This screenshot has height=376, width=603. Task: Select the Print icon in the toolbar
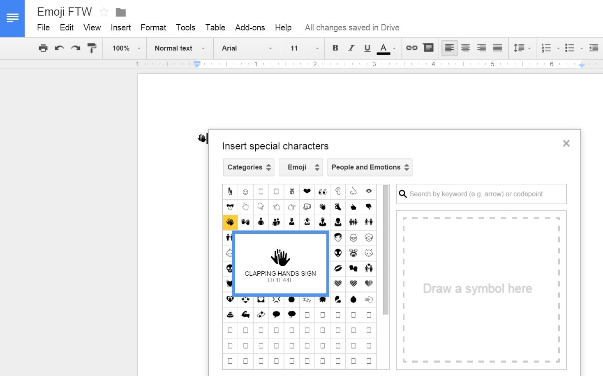43,48
